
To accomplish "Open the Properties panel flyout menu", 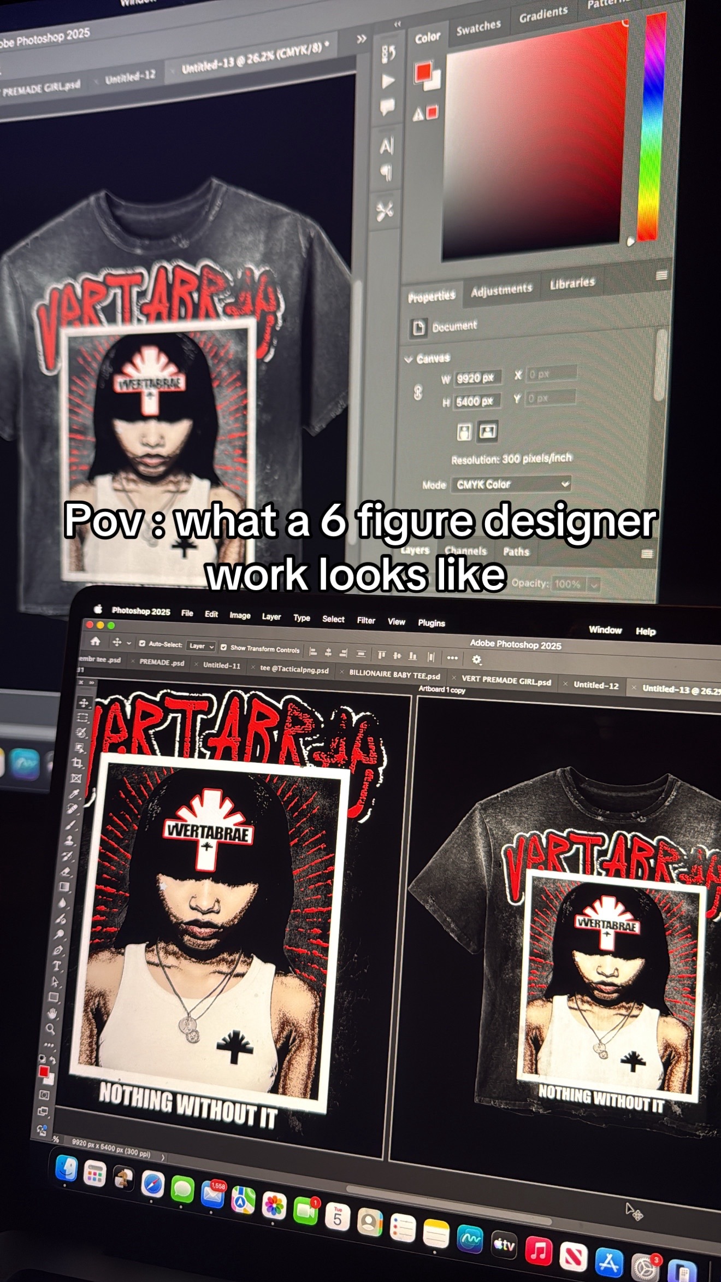I will 661,275.
